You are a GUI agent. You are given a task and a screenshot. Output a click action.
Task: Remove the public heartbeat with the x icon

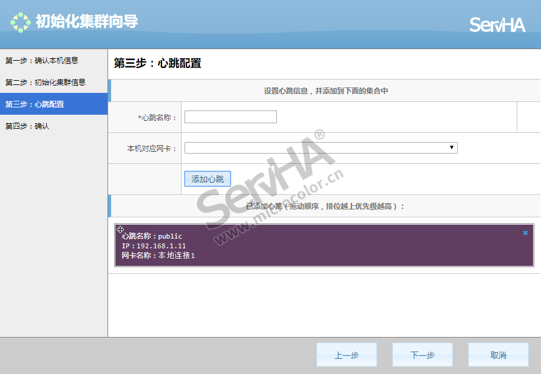tap(525, 233)
